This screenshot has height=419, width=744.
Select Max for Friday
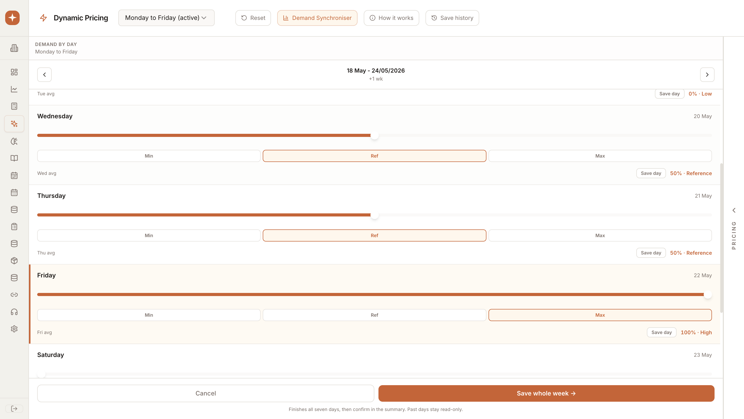pyautogui.click(x=600, y=315)
